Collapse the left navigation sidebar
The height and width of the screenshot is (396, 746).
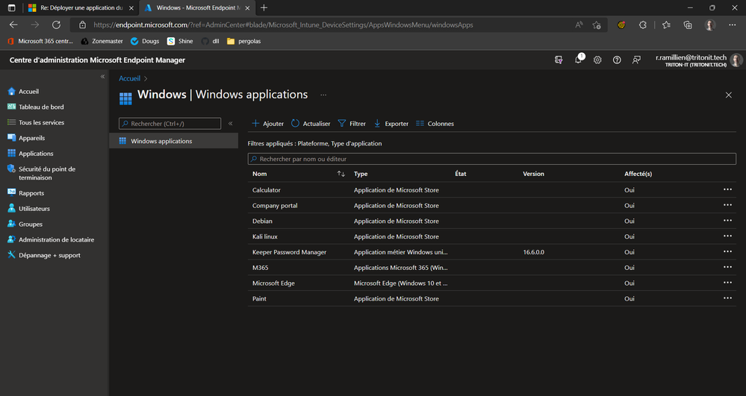103,77
